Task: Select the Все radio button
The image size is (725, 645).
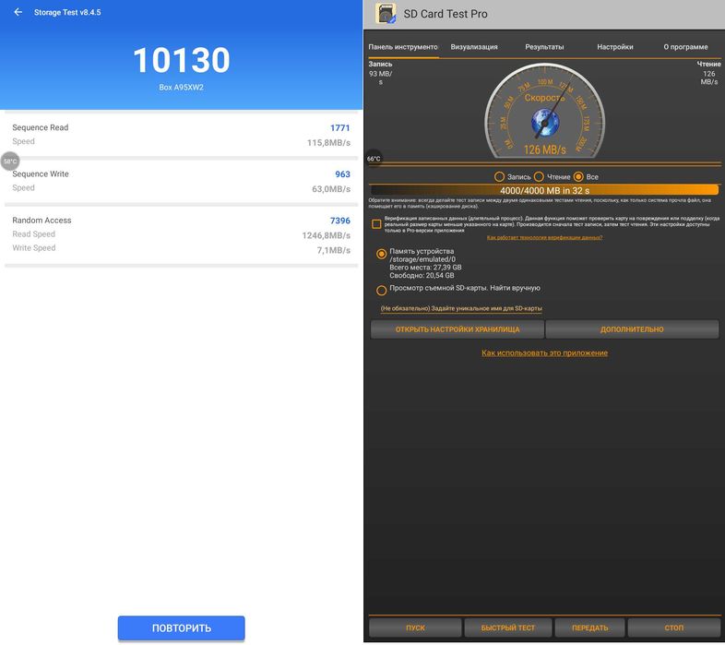Action: [578, 177]
